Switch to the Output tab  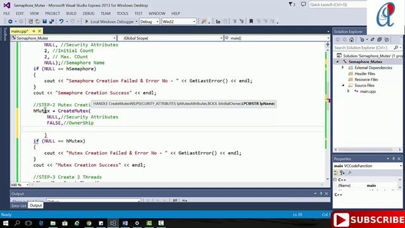(x=35, y=206)
